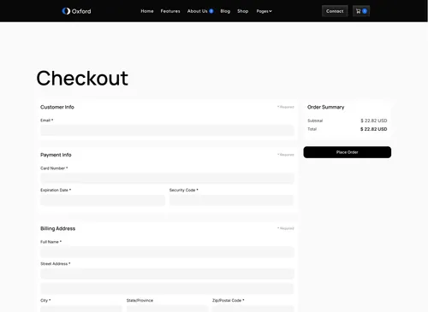Focus the Security Code field

click(231, 200)
